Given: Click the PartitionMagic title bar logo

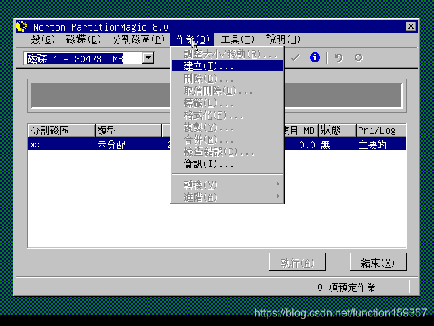Looking at the screenshot, I should pyautogui.click(x=22, y=26).
